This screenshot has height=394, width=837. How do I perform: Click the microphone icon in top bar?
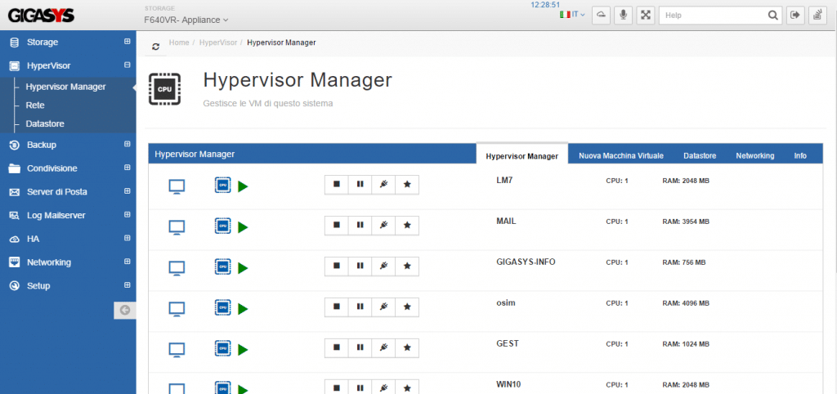623,15
